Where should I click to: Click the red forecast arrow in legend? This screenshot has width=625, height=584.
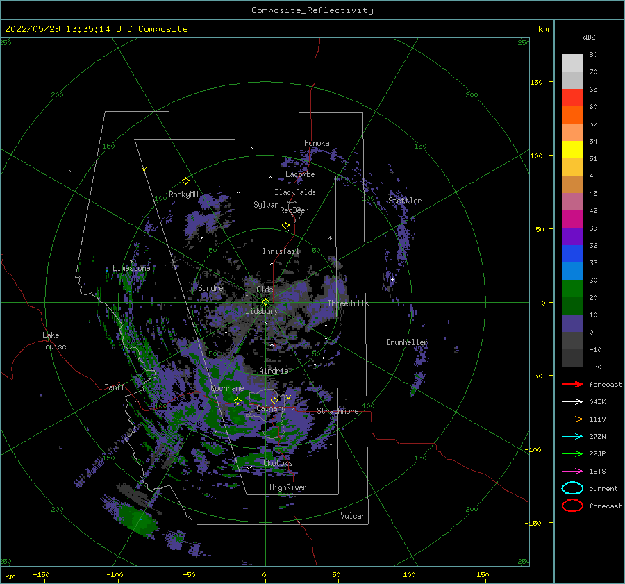coord(572,384)
